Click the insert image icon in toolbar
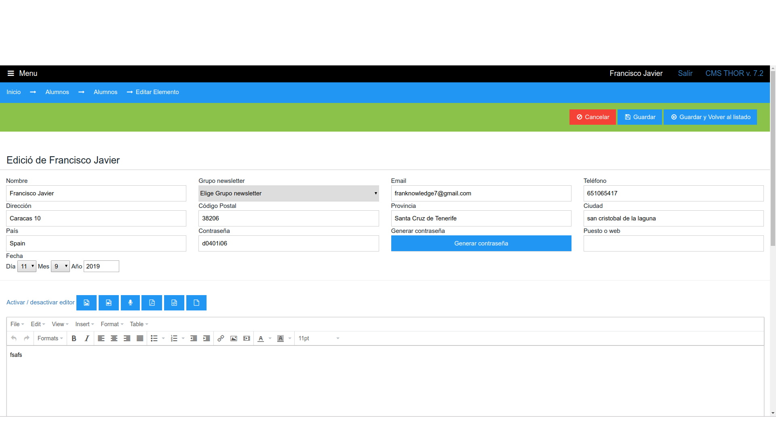Screen dimensions: 776x436 [233, 338]
